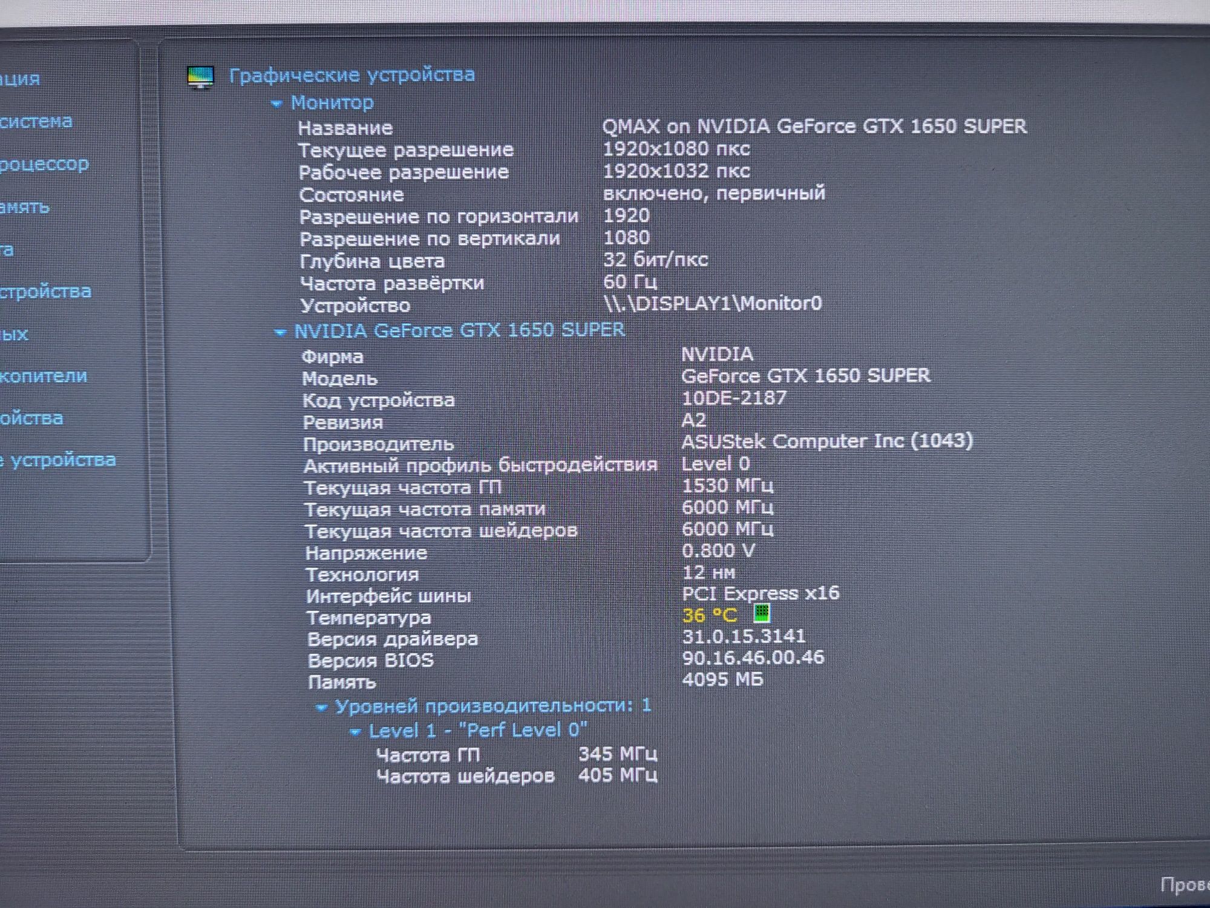Select the Фирма value NVIDIA
Image resolution: width=1210 pixels, height=908 pixels.
pyautogui.click(x=718, y=354)
